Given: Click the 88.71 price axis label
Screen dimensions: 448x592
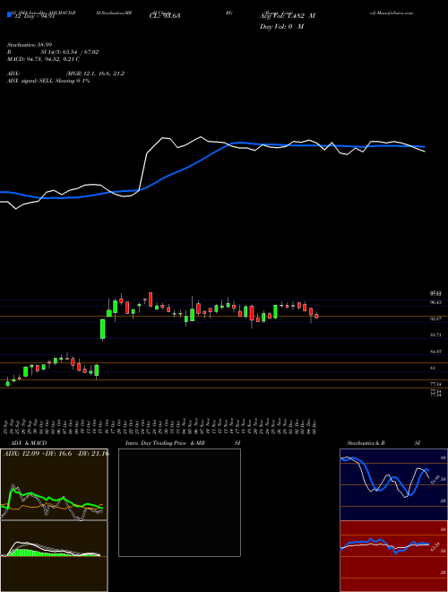Looking at the screenshot, I should point(436,335).
